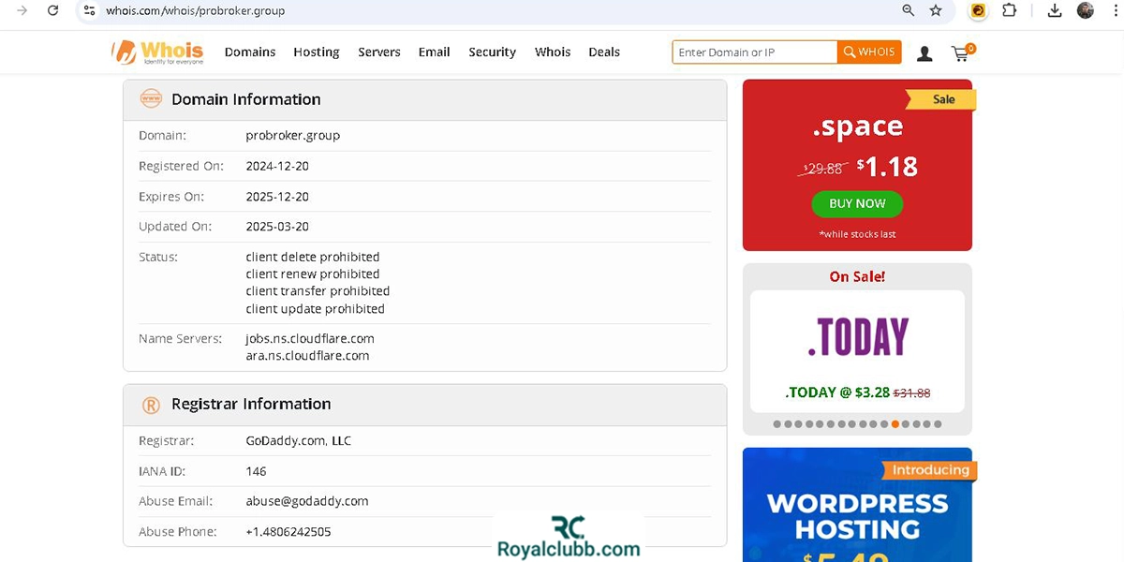
Task: Go to the Deals menu item
Action: point(604,52)
